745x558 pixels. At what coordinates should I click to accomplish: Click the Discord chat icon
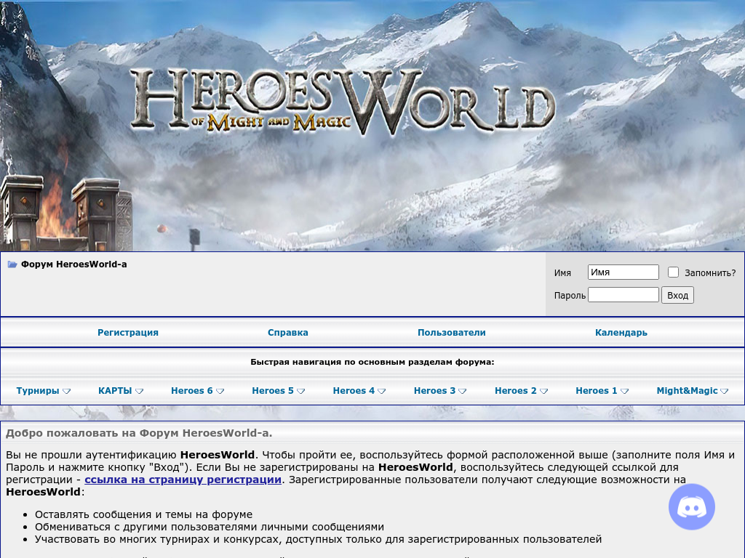coord(691,506)
